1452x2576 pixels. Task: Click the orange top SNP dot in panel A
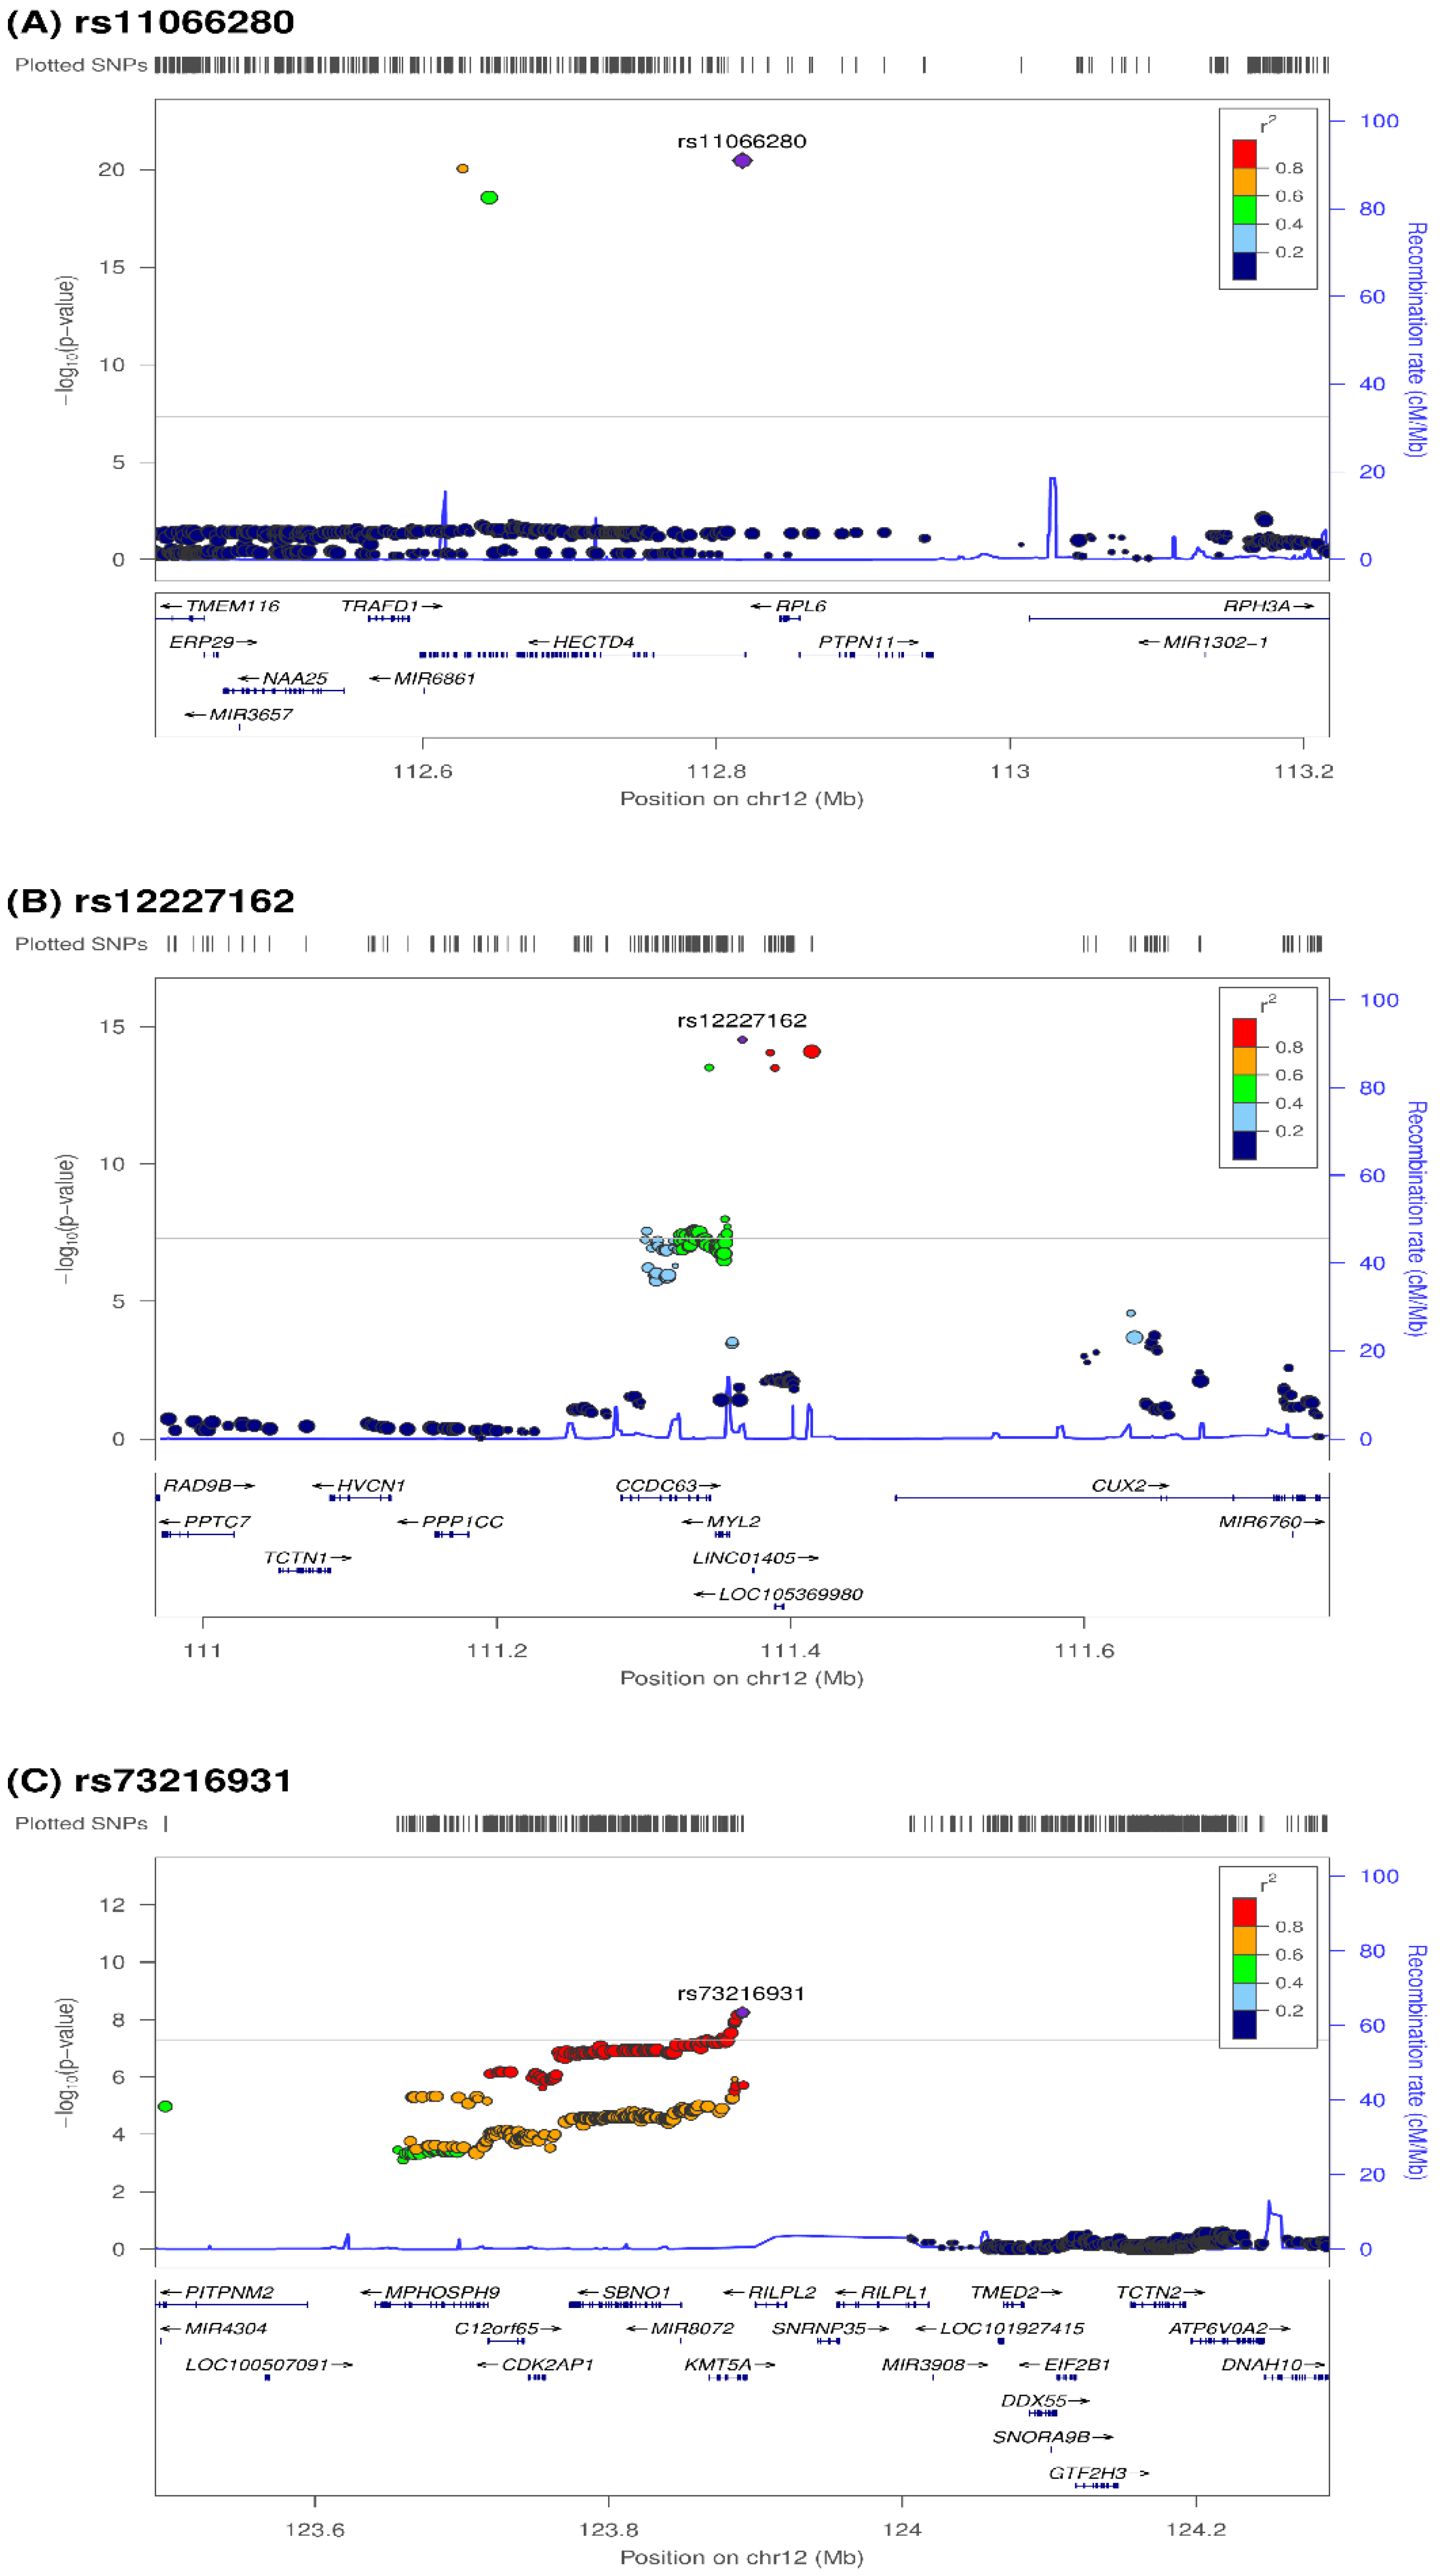[x=462, y=170]
